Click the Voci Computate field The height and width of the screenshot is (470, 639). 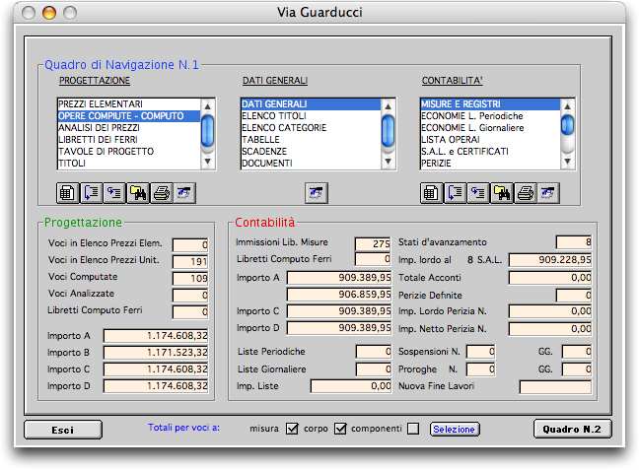coord(190,278)
